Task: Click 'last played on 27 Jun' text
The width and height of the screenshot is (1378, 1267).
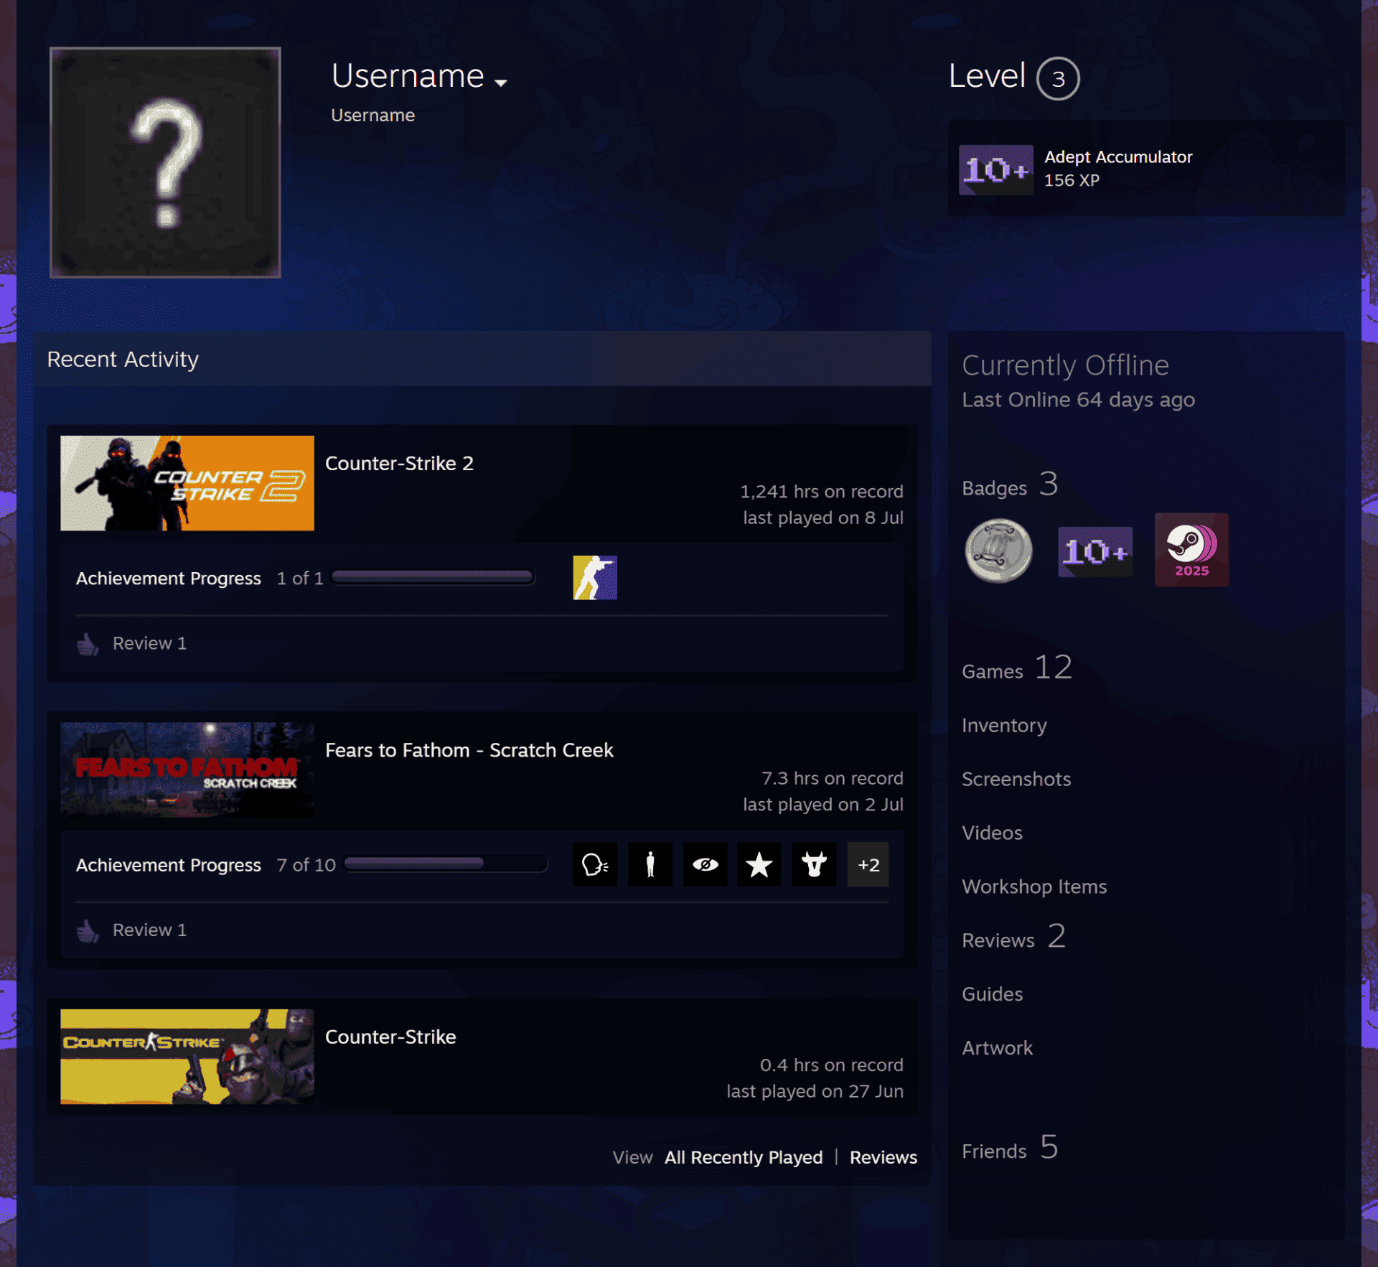Action: point(815,1091)
